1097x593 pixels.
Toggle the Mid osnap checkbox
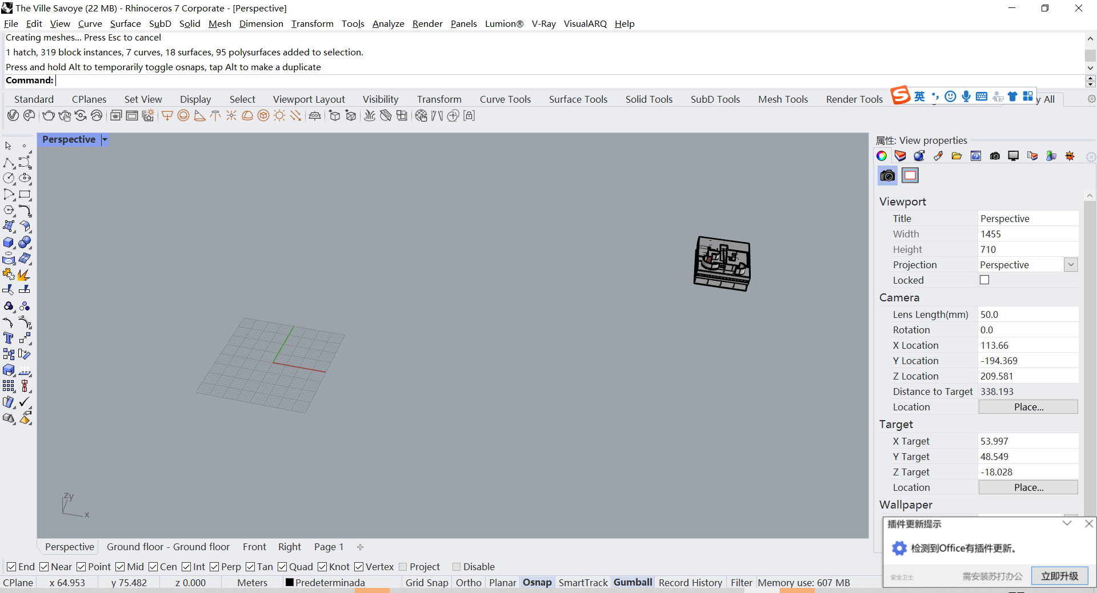coord(120,567)
